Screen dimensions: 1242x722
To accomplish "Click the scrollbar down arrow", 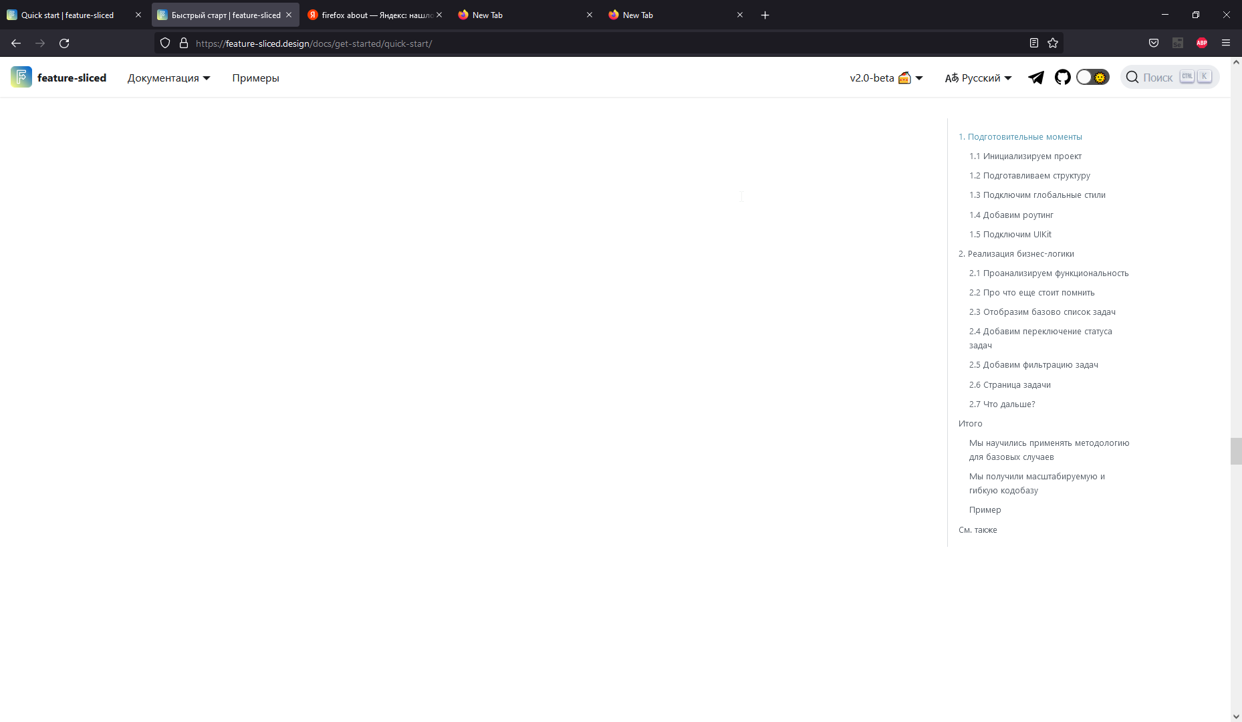I will click(x=1236, y=716).
